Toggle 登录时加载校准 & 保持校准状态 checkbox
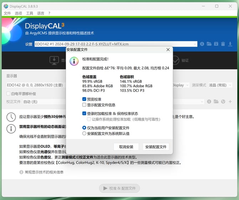The width and height of the screenshot is (239, 200). 84,113
